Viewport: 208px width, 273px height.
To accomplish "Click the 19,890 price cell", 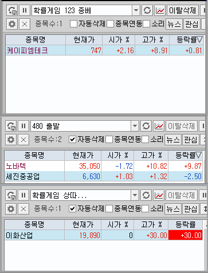I will coord(83,235).
